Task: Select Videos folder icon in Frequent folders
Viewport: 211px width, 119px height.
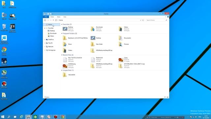Action: (x=65, y=50)
